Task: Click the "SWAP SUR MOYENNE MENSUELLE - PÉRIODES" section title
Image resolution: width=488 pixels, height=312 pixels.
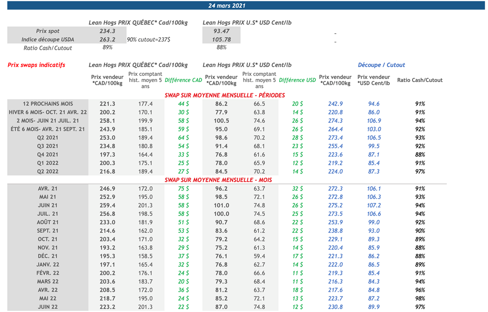Action: (x=224, y=95)
